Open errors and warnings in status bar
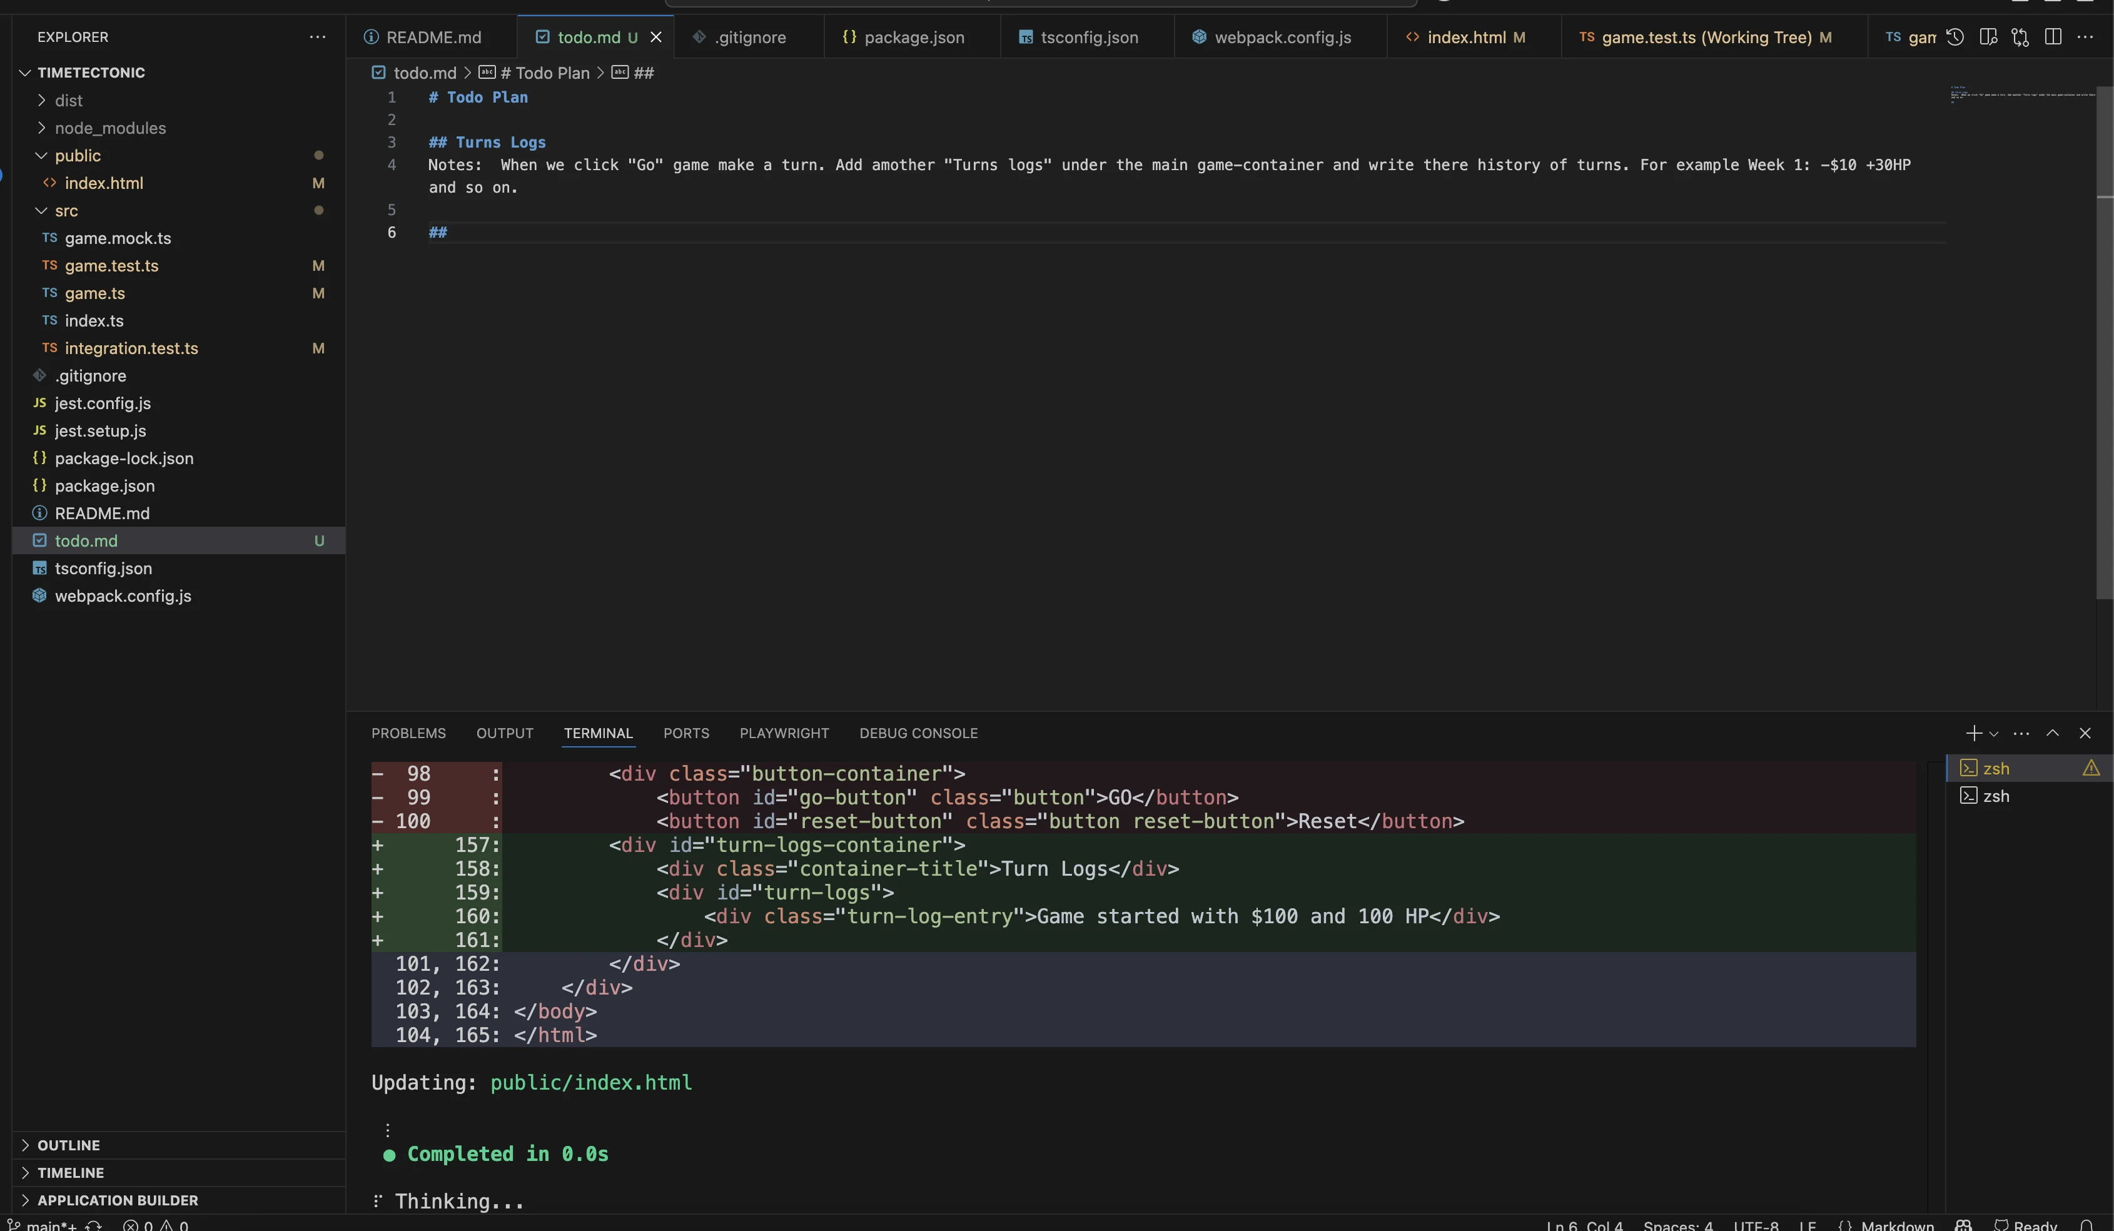The height and width of the screenshot is (1231, 2114). 155,1225
